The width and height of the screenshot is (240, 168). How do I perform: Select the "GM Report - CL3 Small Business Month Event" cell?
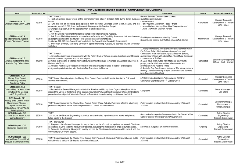point(17,23)
